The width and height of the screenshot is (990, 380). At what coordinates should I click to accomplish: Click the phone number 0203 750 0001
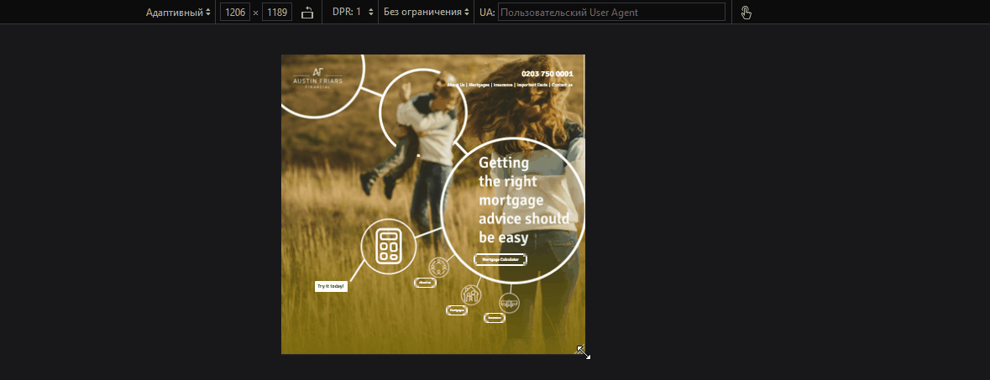point(547,74)
